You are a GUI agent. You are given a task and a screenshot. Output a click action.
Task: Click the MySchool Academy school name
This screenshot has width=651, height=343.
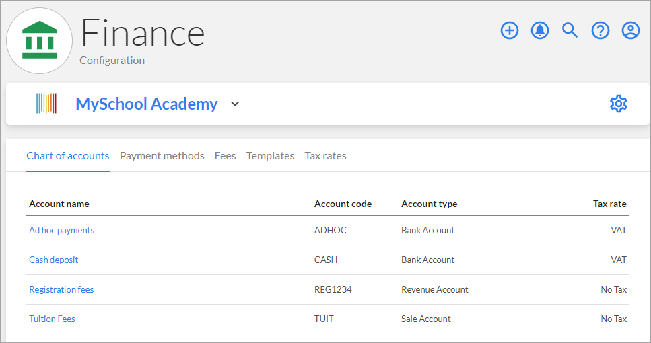tap(147, 104)
